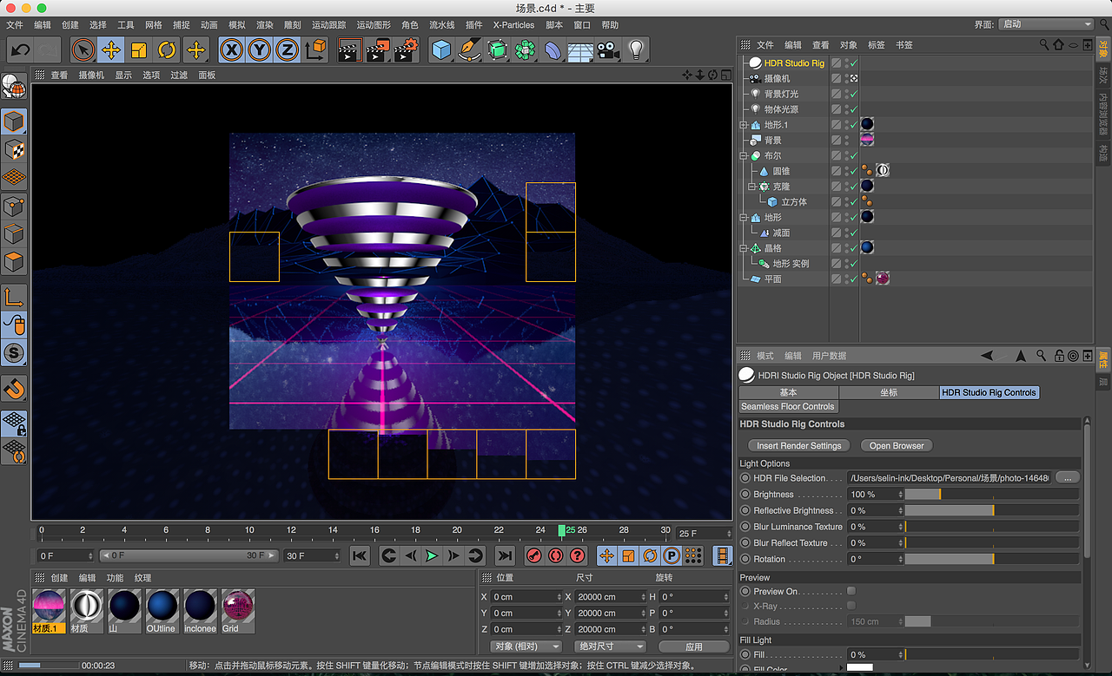Switch to Model mode in left toolbar

click(x=14, y=121)
